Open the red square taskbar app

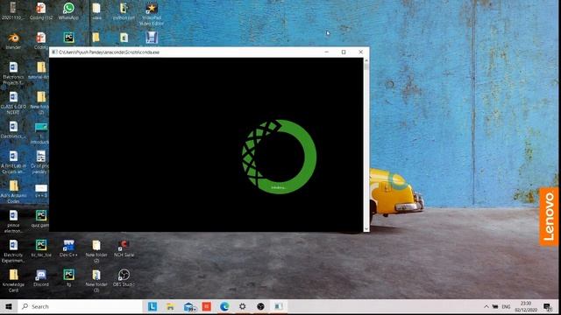pyautogui.click(x=207, y=307)
